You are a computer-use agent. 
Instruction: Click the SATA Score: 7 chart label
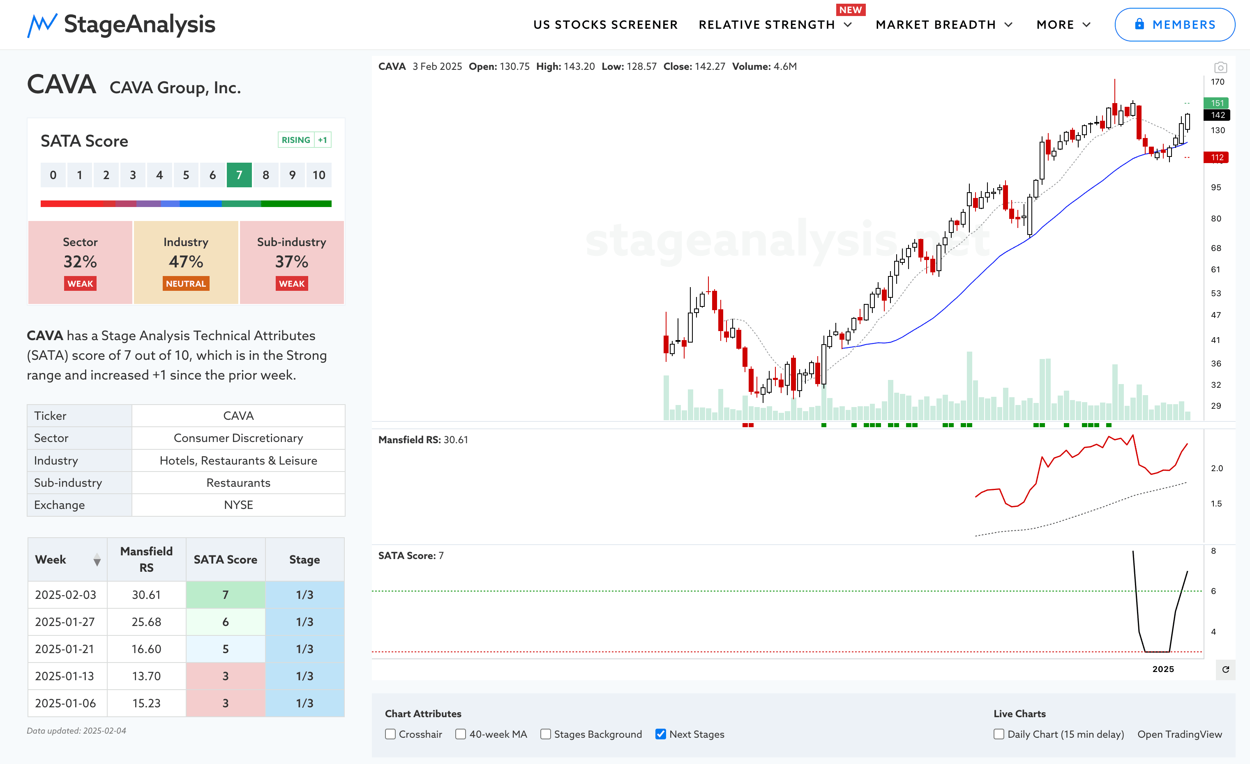click(411, 556)
